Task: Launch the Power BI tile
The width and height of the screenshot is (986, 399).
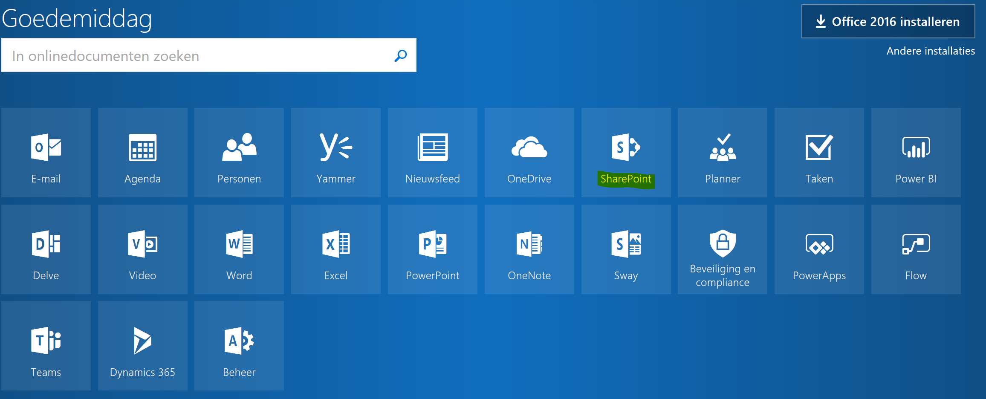Action: [916, 153]
